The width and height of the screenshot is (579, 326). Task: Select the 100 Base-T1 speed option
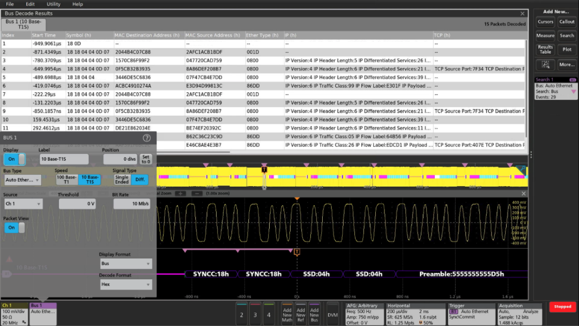pyautogui.click(x=67, y=180)
